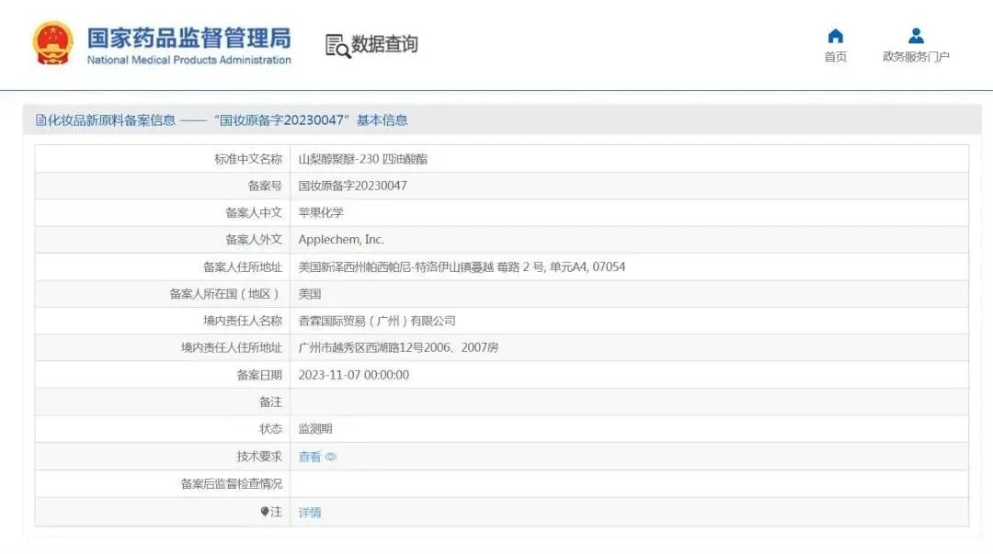
Task: Click the 备案人所在国（地区） label
Action: [x=225, y=294]
